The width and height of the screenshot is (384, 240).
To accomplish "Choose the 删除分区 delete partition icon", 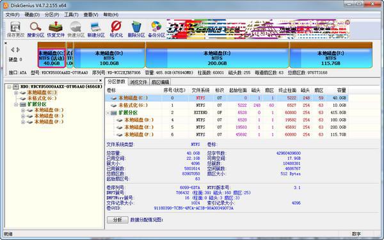I will pyautogui.click(x=136, y=29).
